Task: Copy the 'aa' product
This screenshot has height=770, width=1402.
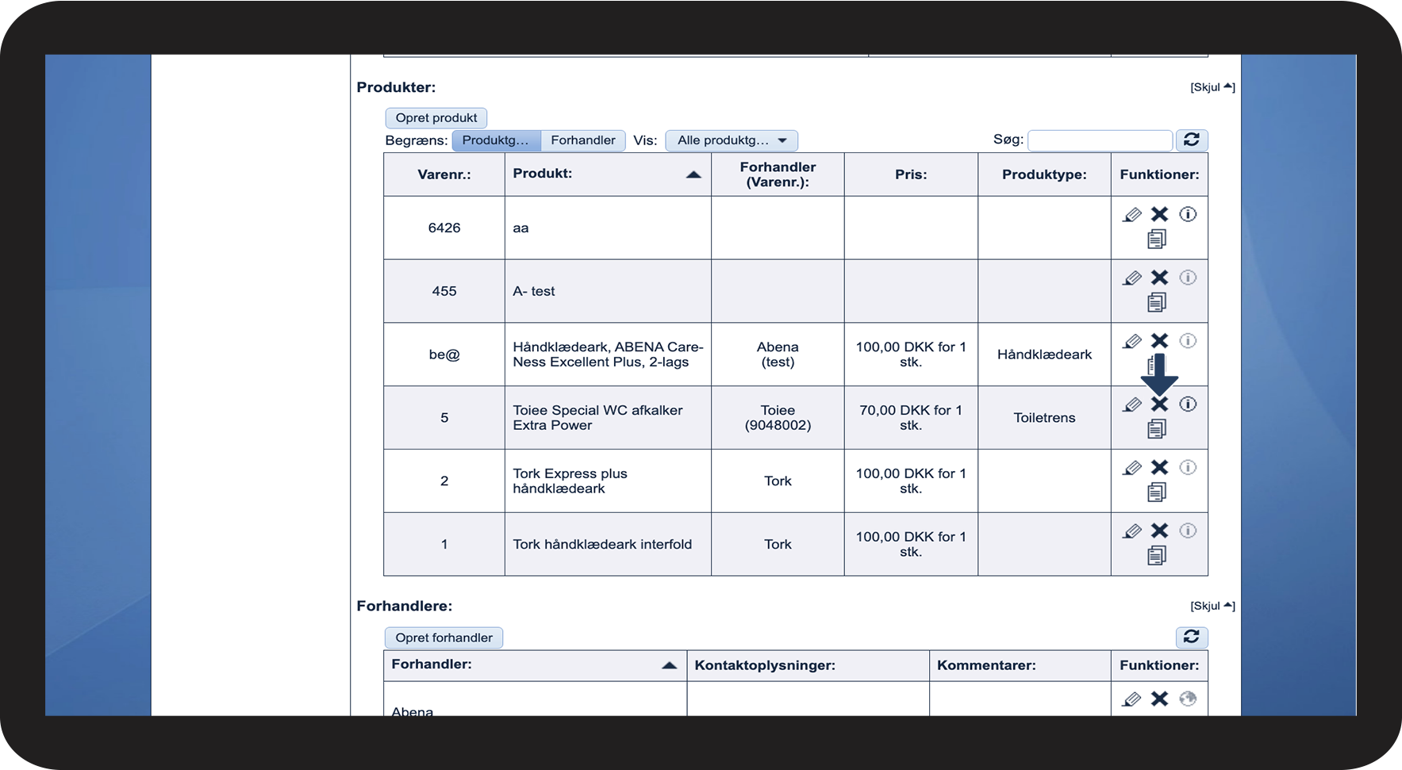Action: point(1157,239)
